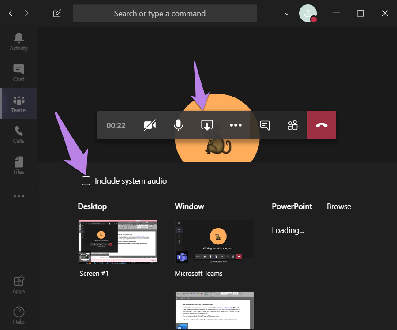Click the new chat compose icon
Image resolution: width=397 pixels, height=330 pixels.
pyautogui.click(x=57, y=14)
